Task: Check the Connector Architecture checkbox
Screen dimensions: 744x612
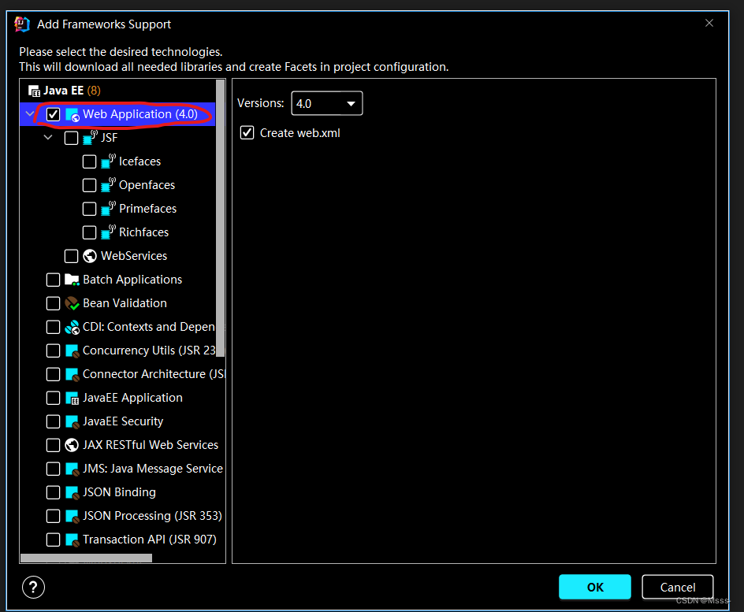Action: pyautogui.click(x=53, y=374)
